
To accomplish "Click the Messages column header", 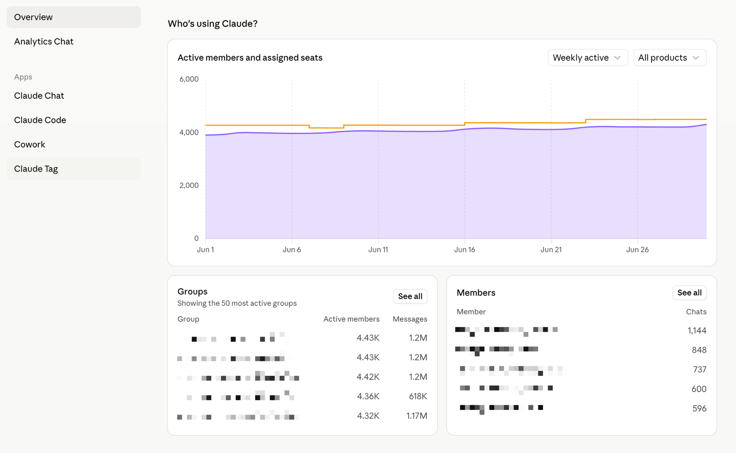I will click(x=410, y=319).
